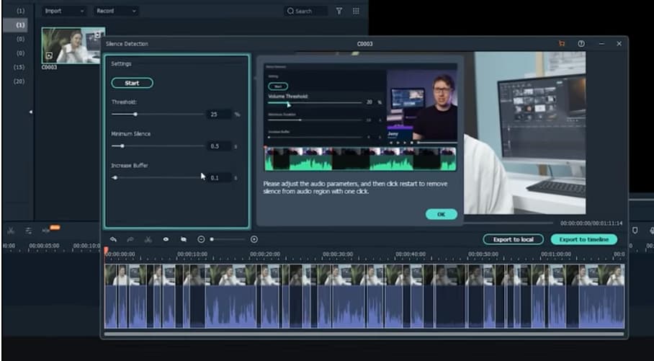Open the help question mark icon
Viewport: 654px width, 361px height.
[x=581, y=44]
